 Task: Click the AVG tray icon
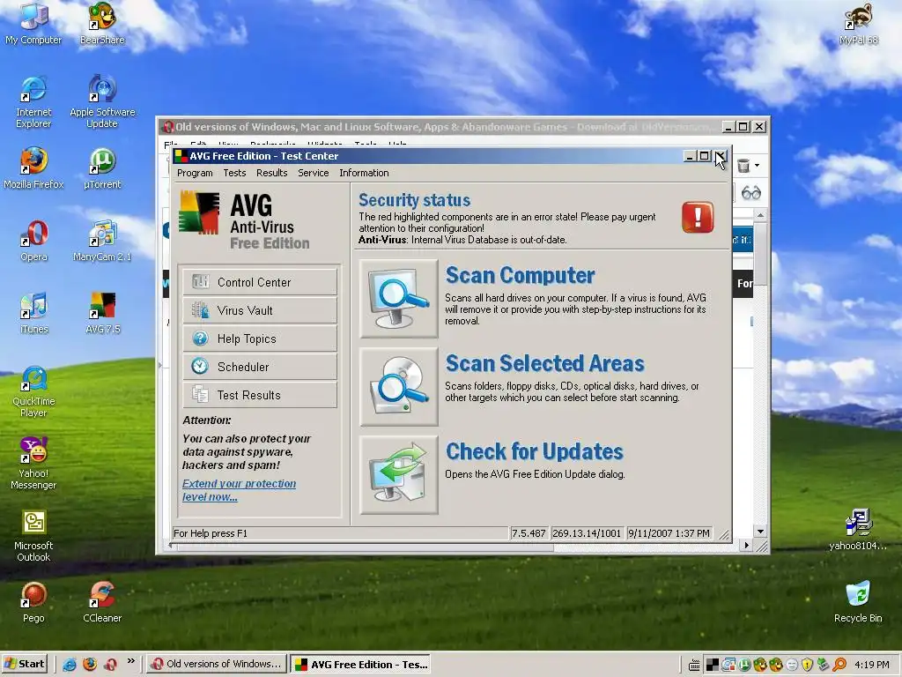(x=712, y=665)
